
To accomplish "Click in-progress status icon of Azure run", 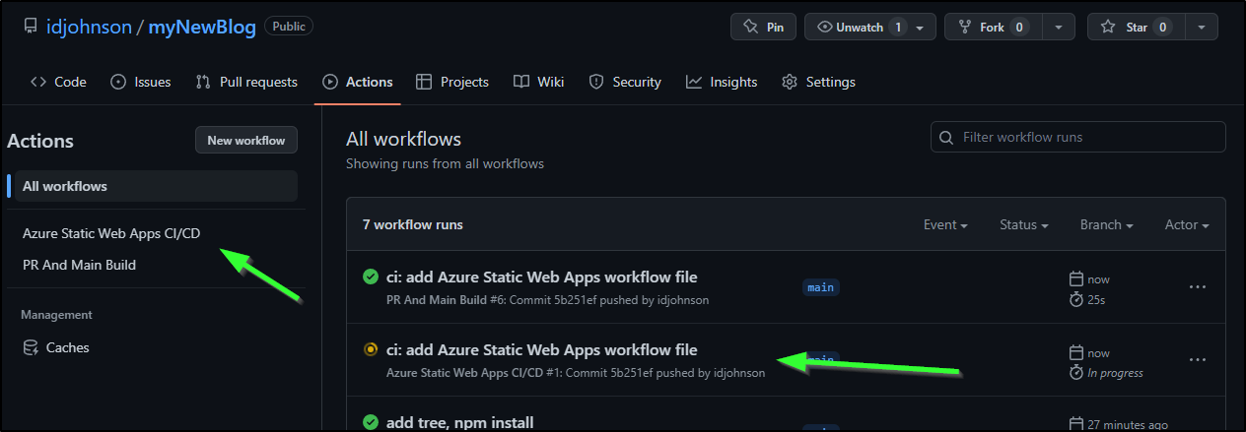I will tap(371, 349).
